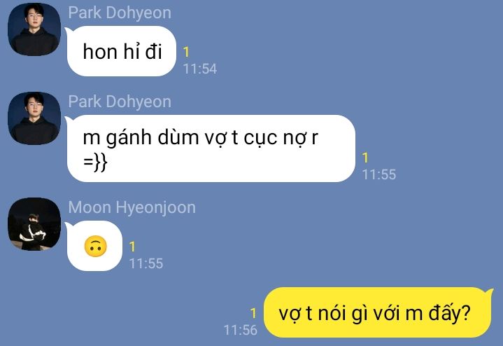The width and height of the screenshot is (503, 346).
Task: Tap the unread count next to the emoji bubble
Action: 132,247
